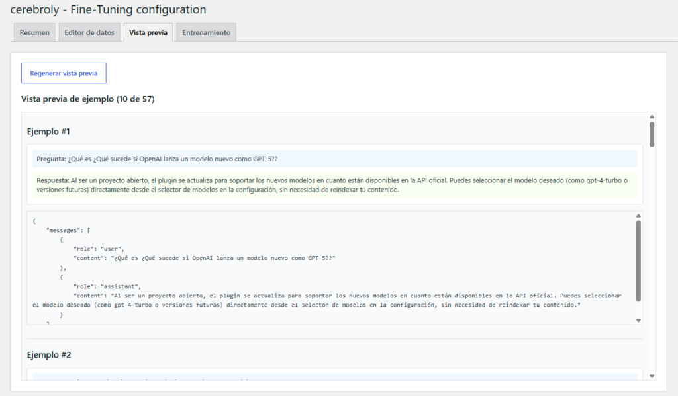Select the Vista previa tab

148,32
